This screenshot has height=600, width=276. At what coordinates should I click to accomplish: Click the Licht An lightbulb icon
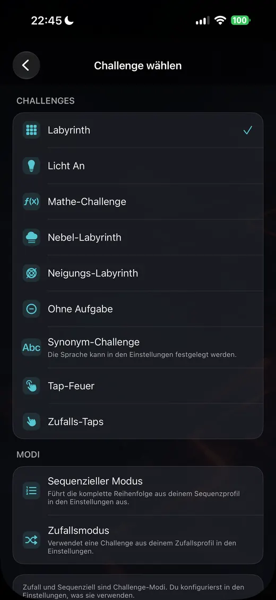31,166
